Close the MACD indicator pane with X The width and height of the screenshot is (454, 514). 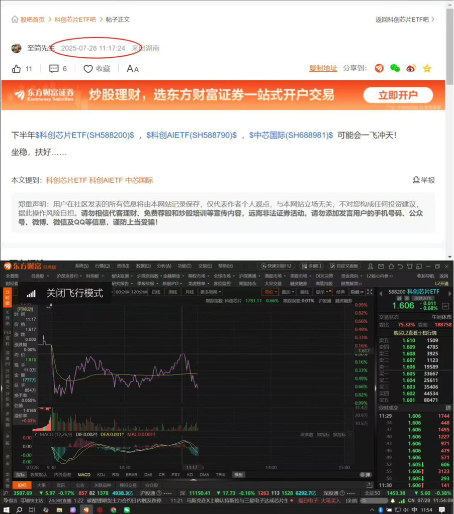[x=350, y=434]
